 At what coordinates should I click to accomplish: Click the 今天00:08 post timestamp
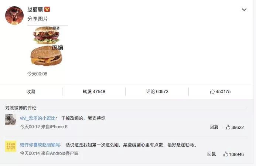(x=37, y=74)
